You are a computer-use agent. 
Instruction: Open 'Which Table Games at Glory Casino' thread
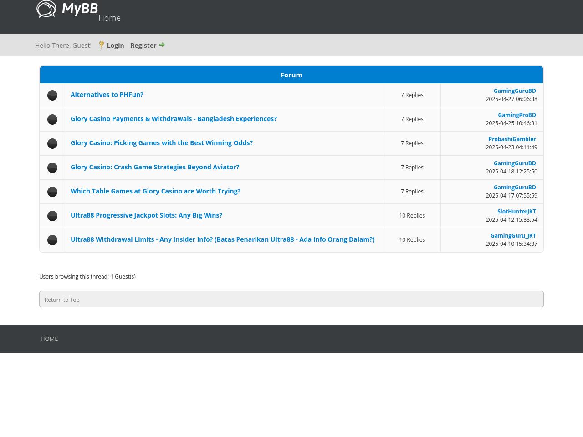tap(155, 191)
